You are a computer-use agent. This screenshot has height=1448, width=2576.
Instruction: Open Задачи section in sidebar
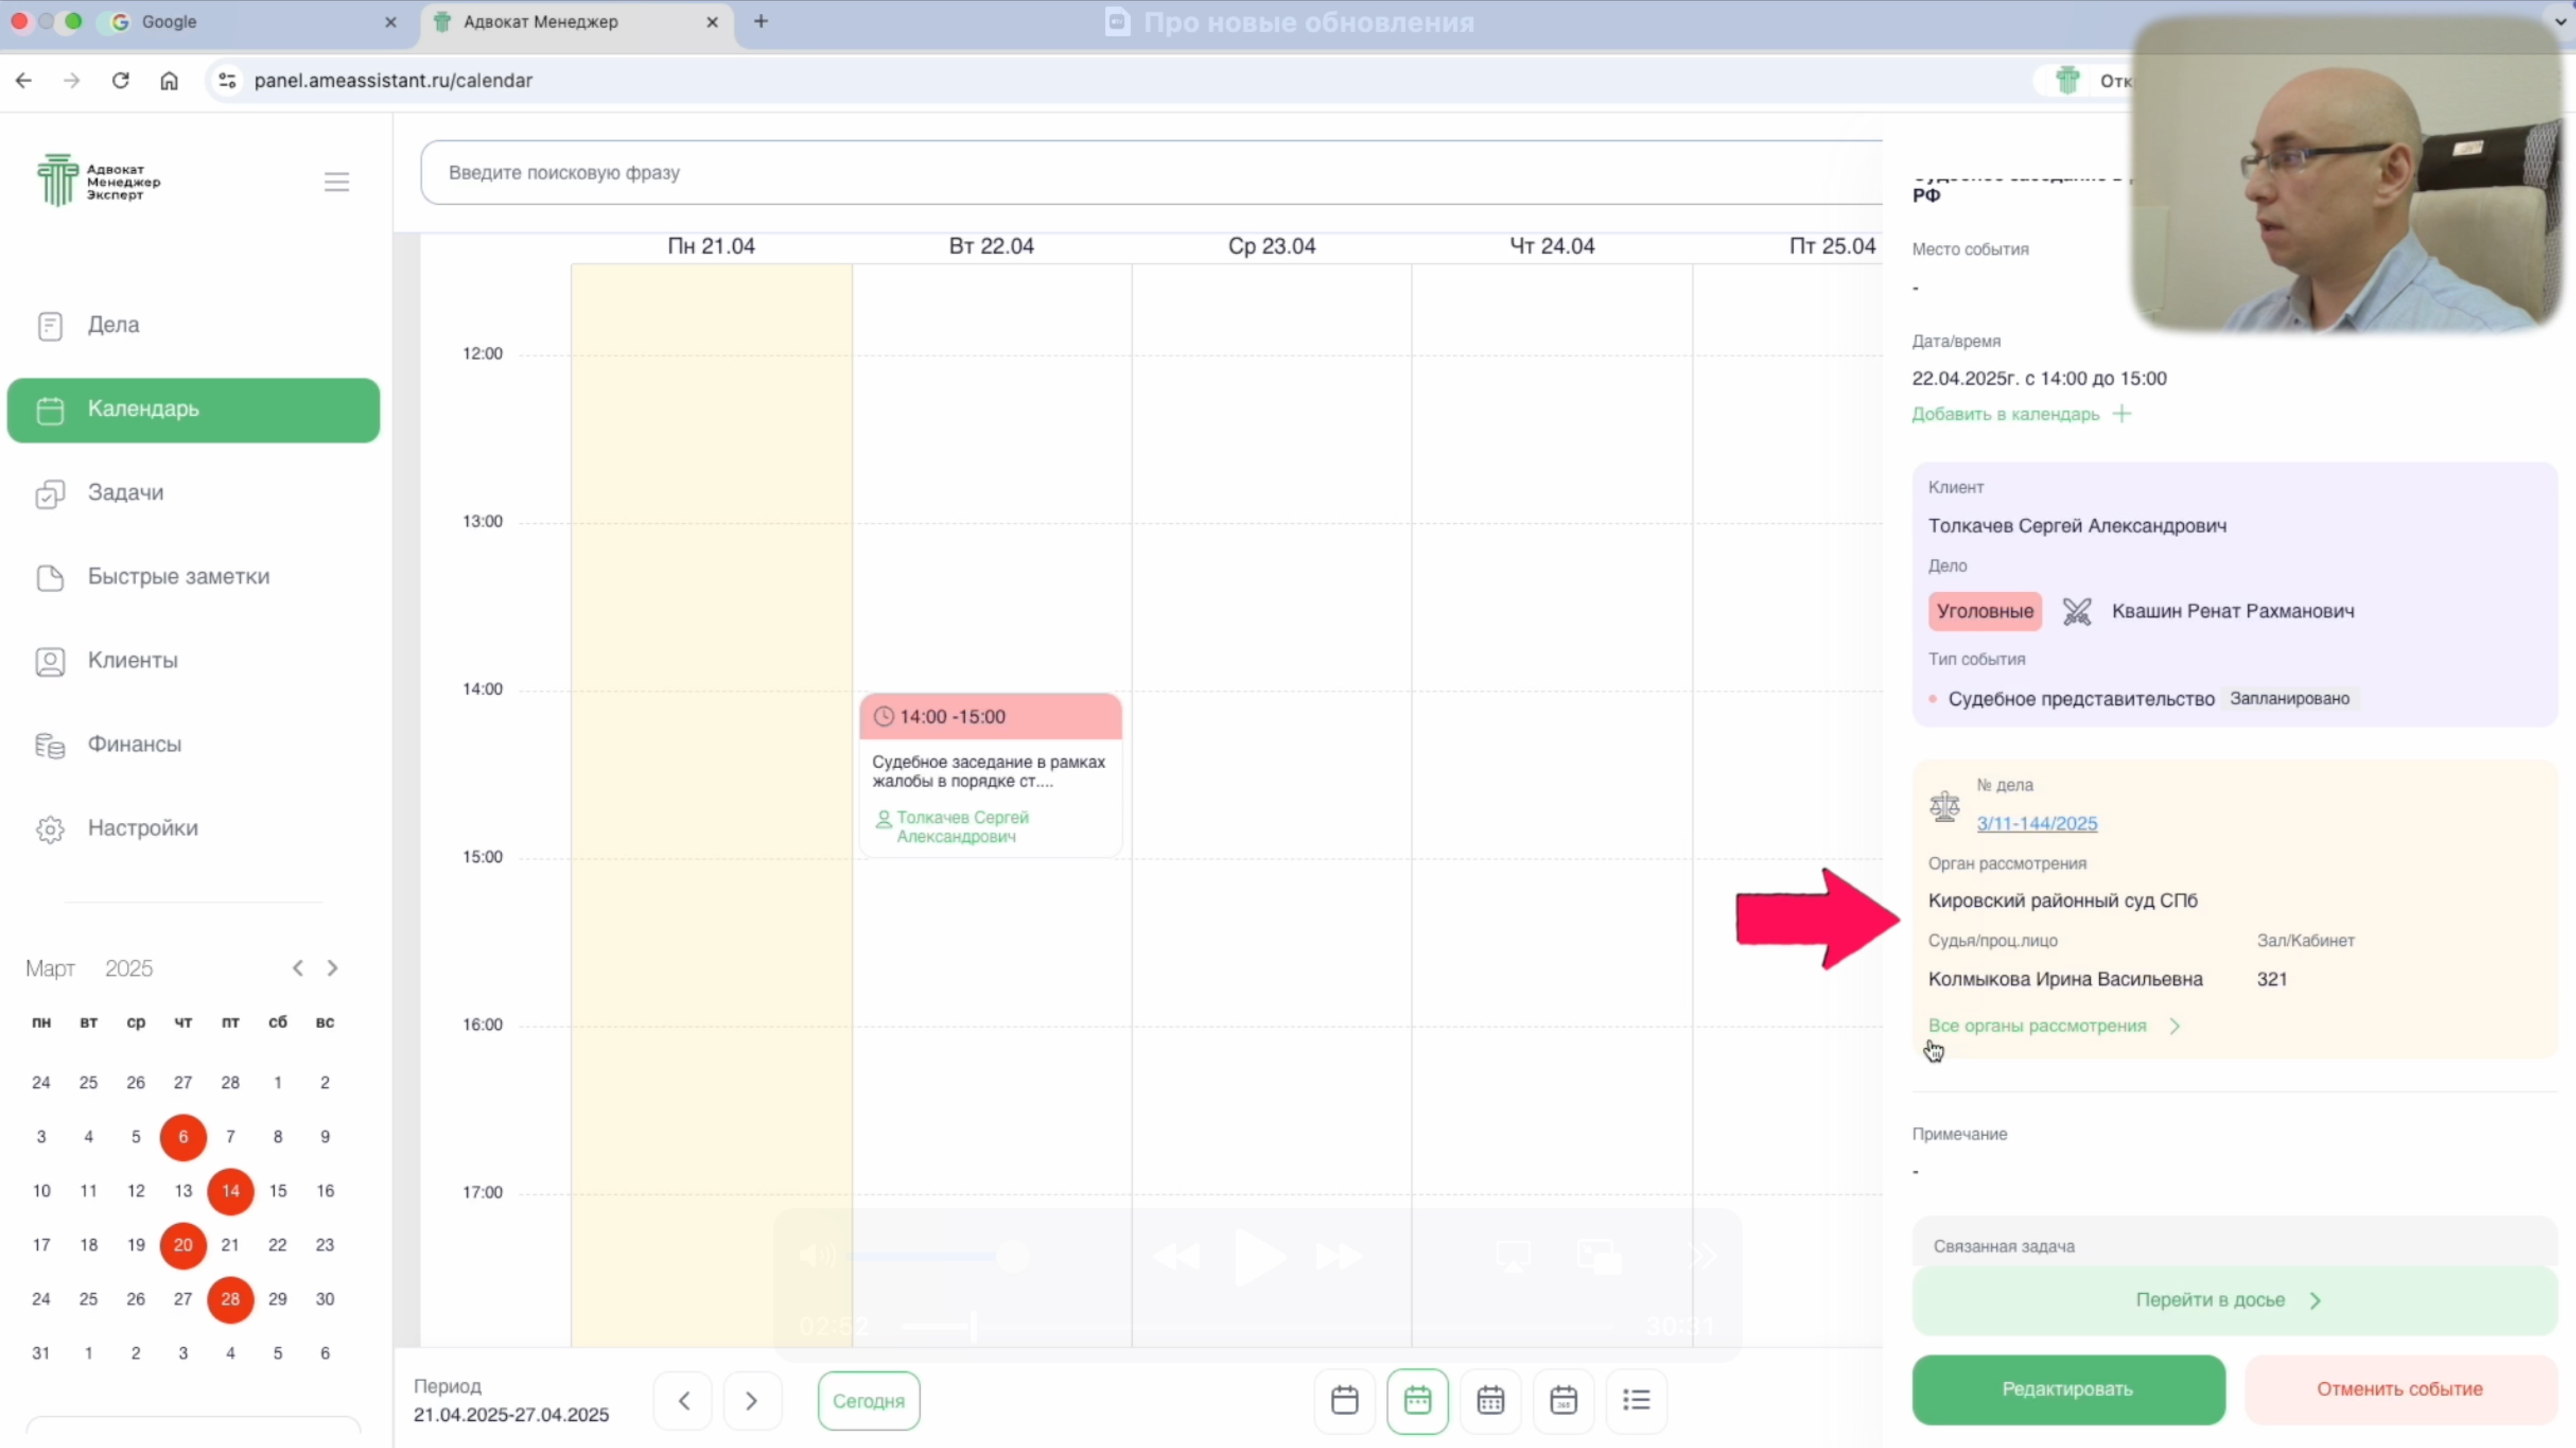[x=125, y=492]
